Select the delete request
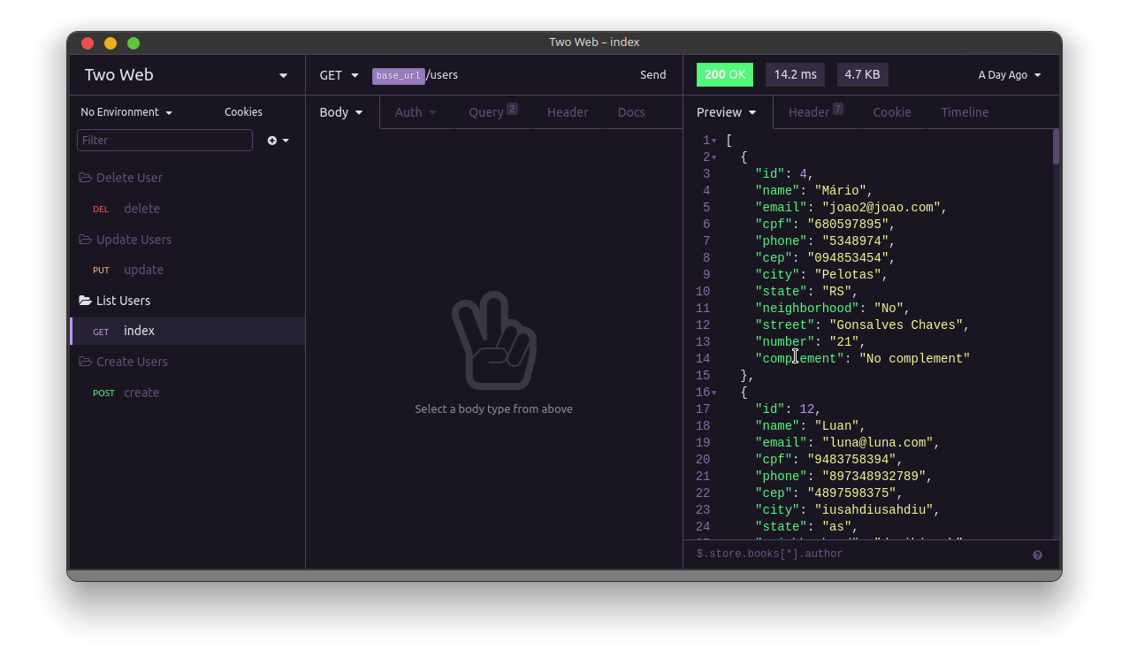The width and height of the screenshot is (1129, 657). 187,210
